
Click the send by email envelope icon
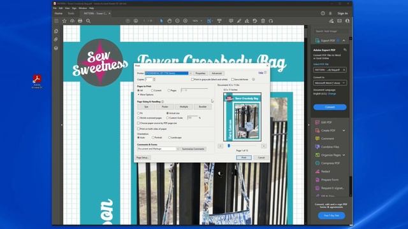[x=339, y=21]
